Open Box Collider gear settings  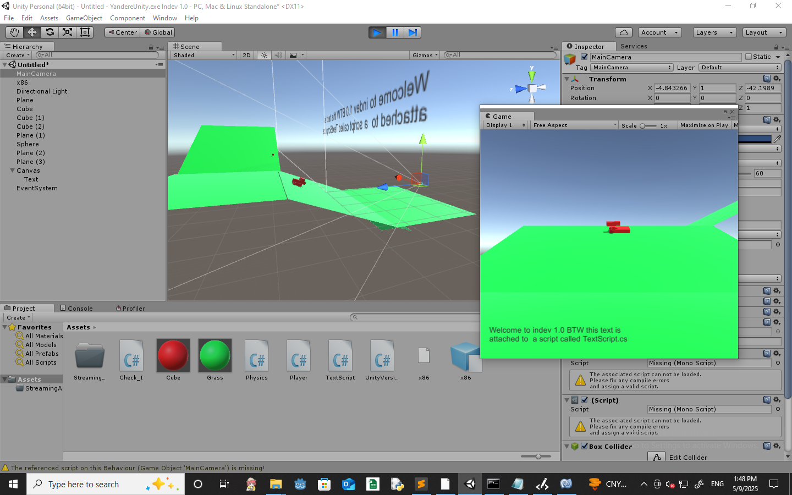(777, 446)
